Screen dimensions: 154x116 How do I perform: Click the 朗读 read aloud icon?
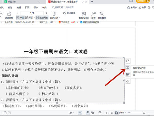[x=93, y=14]
